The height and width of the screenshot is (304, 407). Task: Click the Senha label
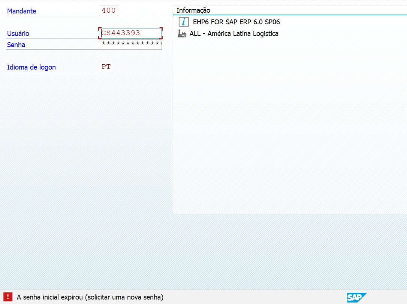16,45
